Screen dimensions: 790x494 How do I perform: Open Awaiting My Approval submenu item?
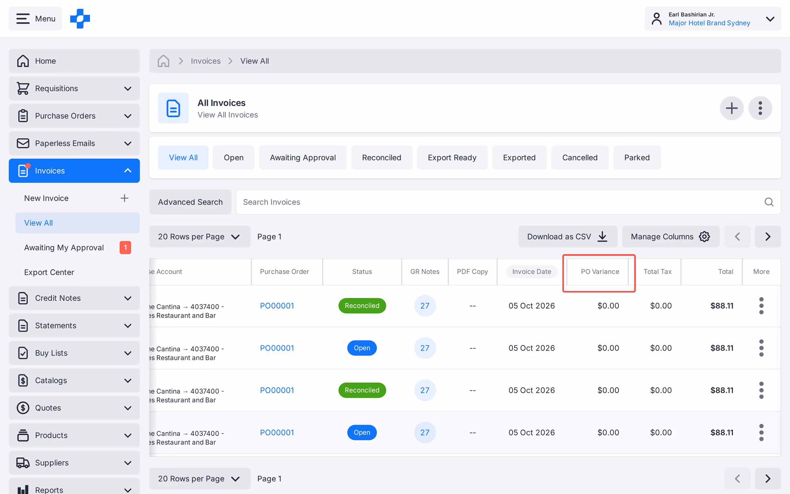tap(77, 248)
